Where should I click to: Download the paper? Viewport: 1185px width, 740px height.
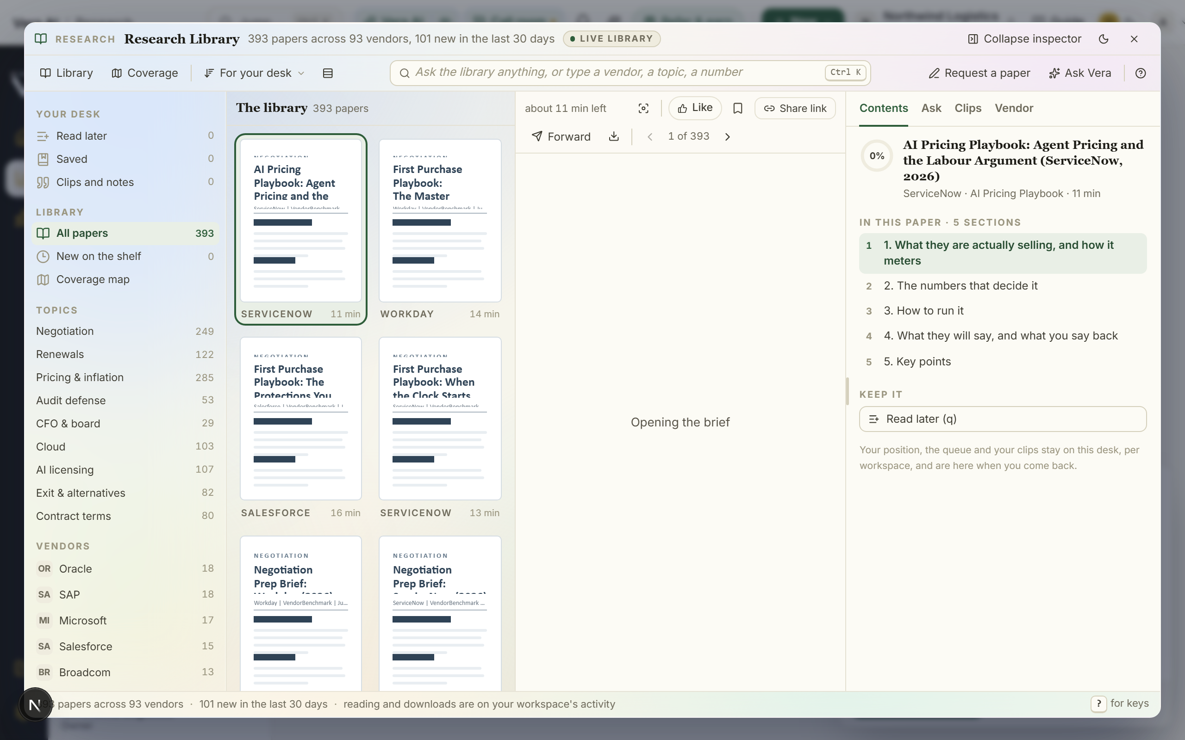click(613, 136)
